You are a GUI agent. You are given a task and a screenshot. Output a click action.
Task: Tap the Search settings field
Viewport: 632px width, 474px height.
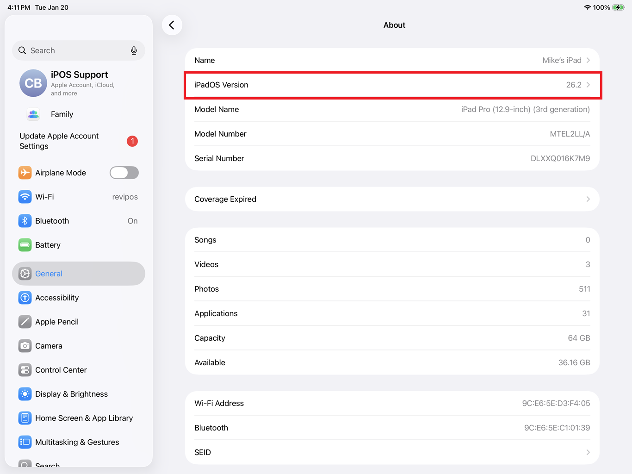pyautogui.click(x=79, y=50)
